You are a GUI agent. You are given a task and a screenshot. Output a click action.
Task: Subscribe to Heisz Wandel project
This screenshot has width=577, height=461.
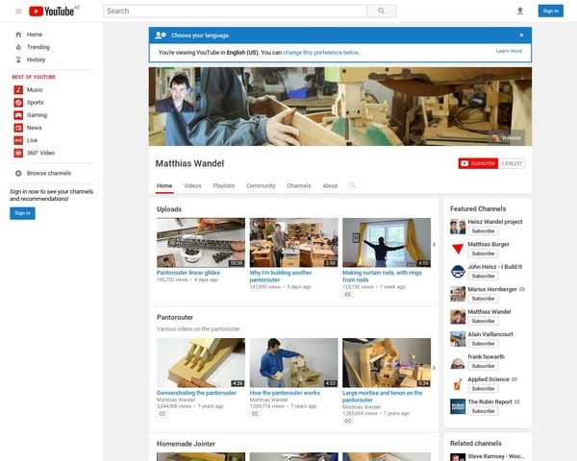(x=483, y=231)
